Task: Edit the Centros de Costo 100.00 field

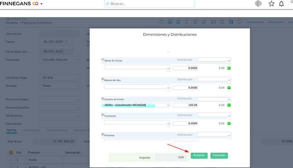Action: click(185, 105)
